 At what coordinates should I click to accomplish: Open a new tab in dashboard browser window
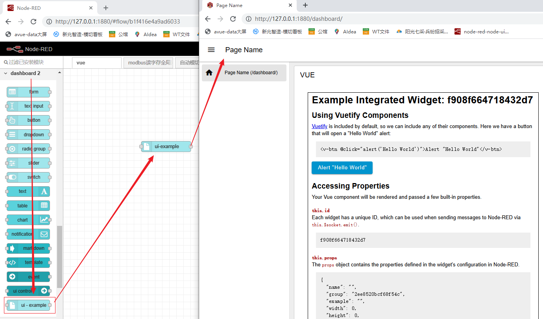(x=305, y=5)
